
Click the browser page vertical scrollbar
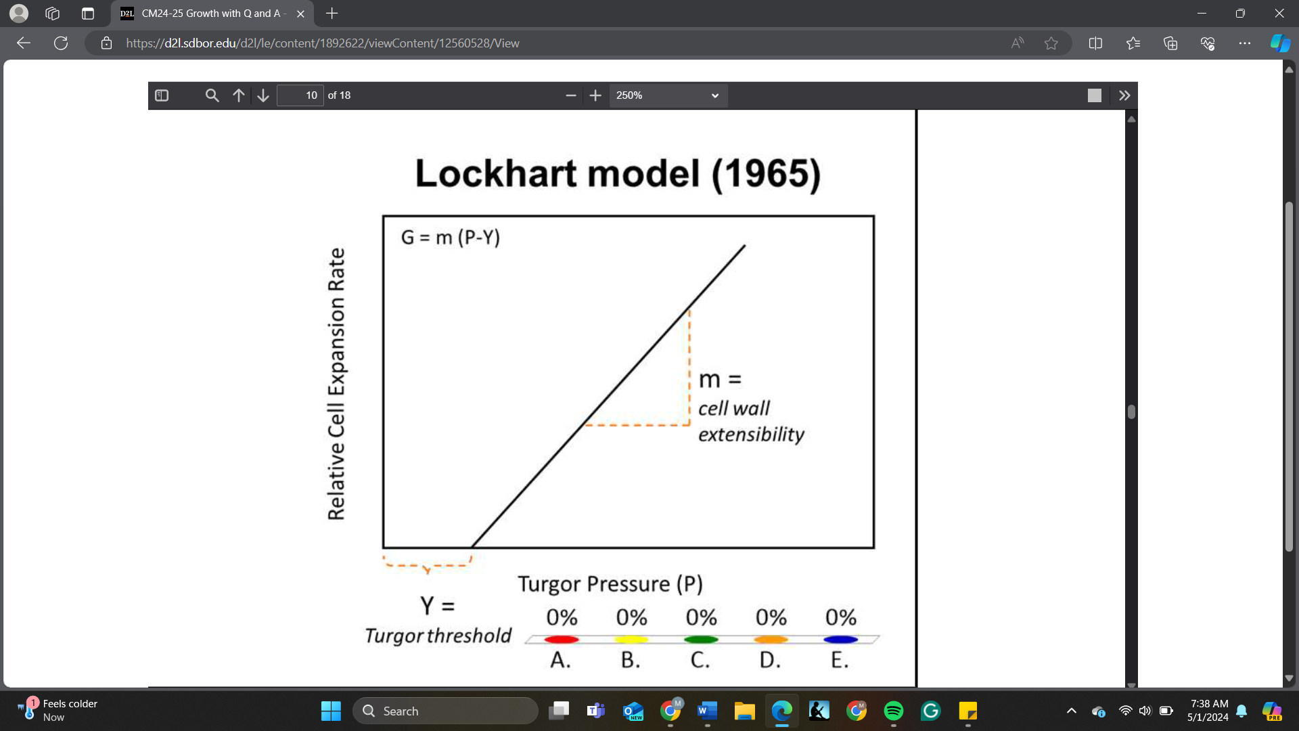(x=1289, y=376)
